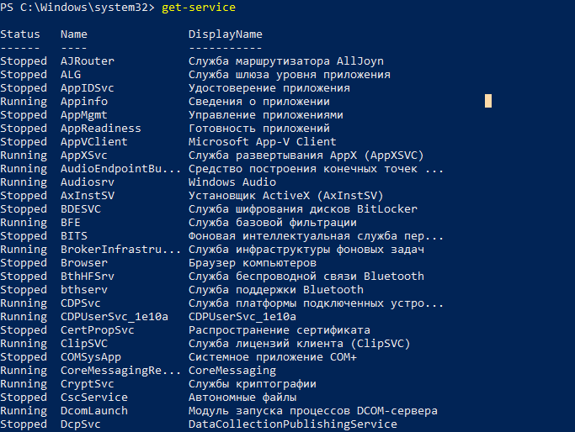Click the Windows Audio display name
575x432 pixels.
tap(232, 182)
